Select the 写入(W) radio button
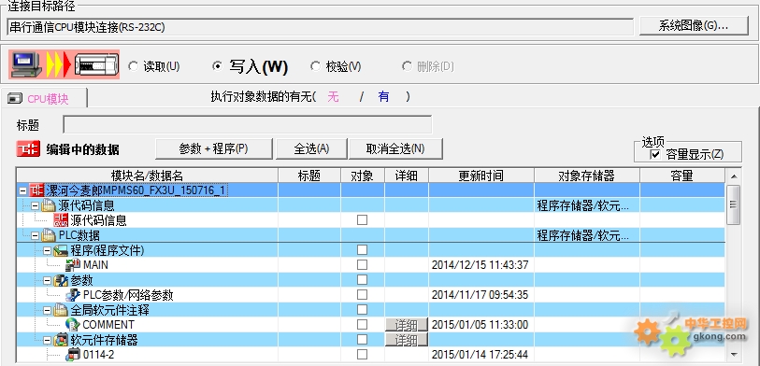 pos(218,66)
